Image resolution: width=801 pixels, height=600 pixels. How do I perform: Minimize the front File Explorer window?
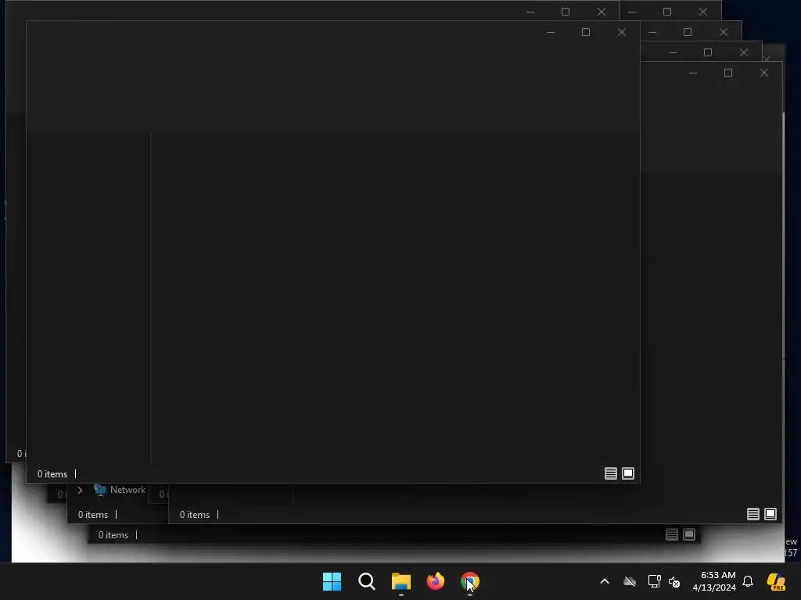click(x=550, y=32)
